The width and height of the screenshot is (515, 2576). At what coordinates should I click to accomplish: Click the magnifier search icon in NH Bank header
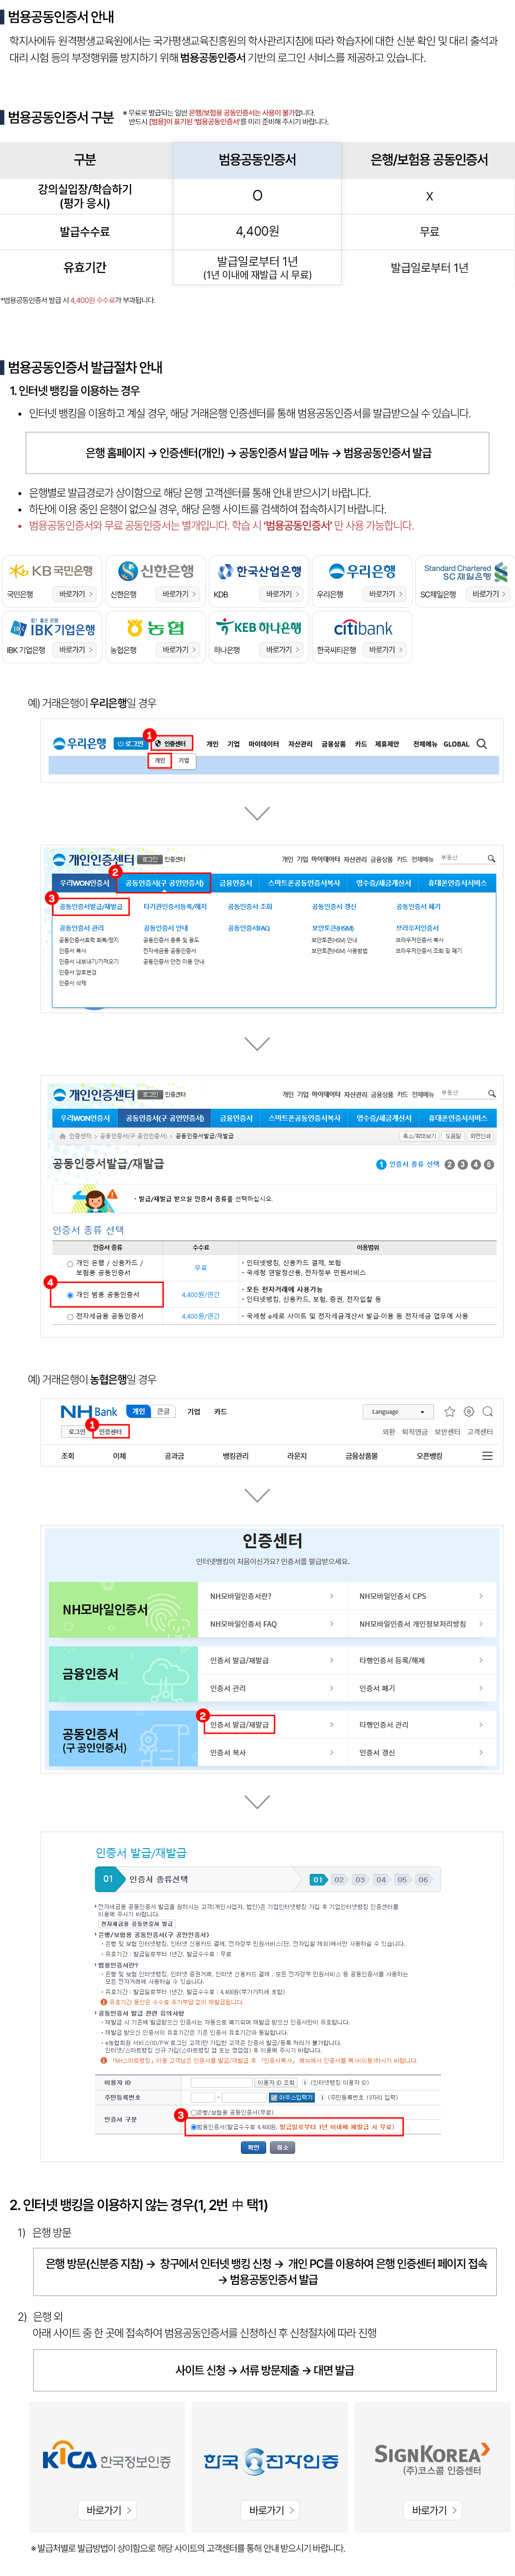click(487, 1411)
